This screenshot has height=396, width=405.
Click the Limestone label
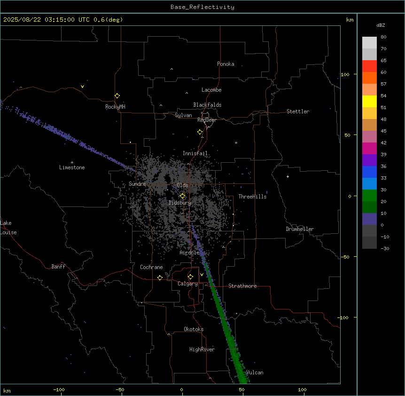pos(72,167)
